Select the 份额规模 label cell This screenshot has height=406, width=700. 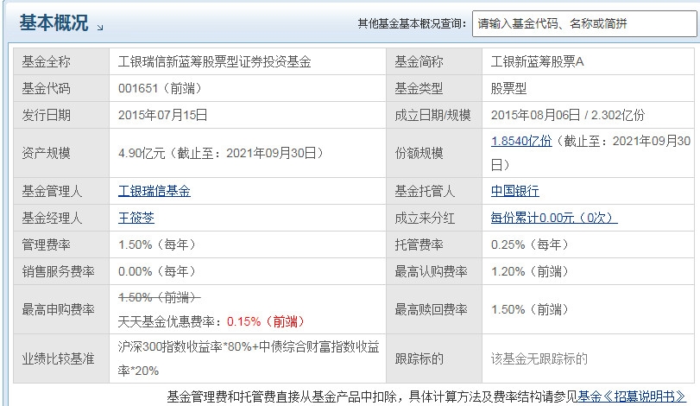pos(434,153)
